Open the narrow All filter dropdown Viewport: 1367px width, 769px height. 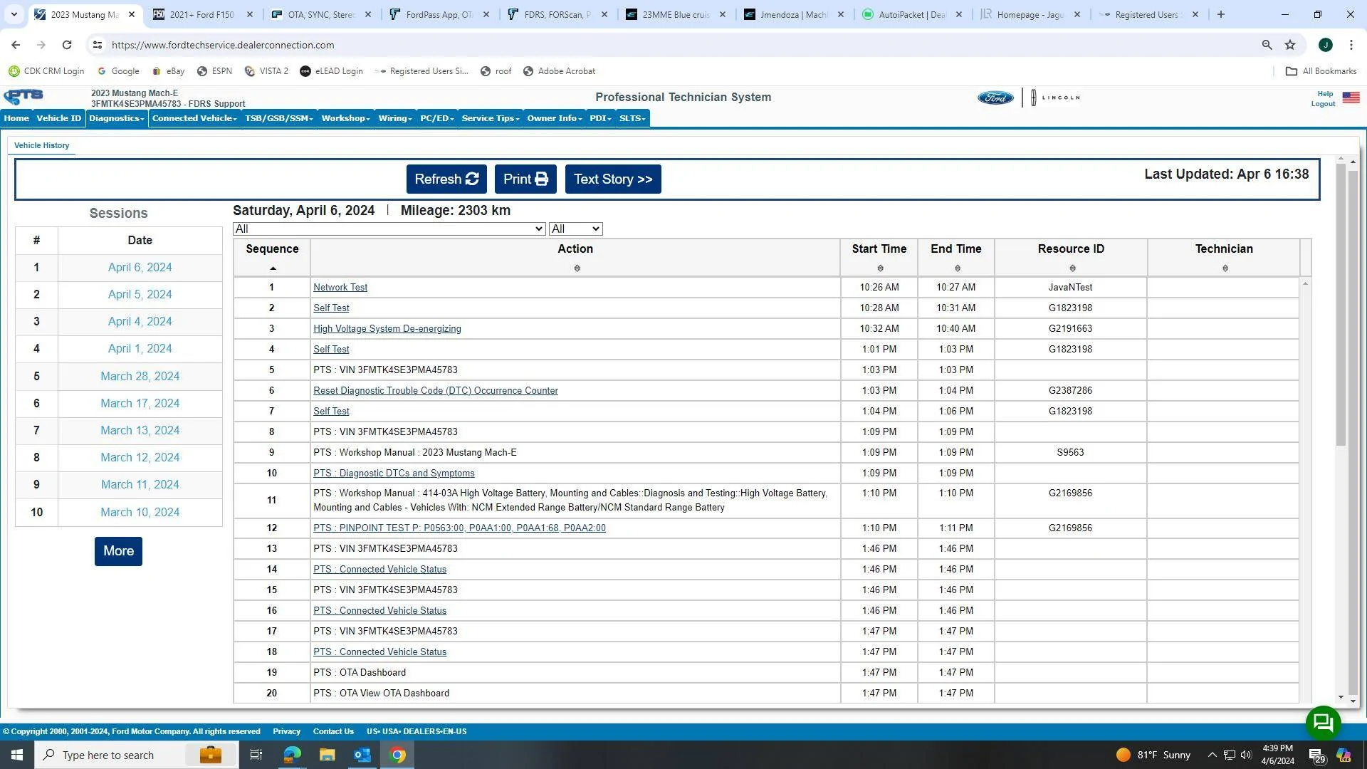pyautogui.click(x=575, y=229)
